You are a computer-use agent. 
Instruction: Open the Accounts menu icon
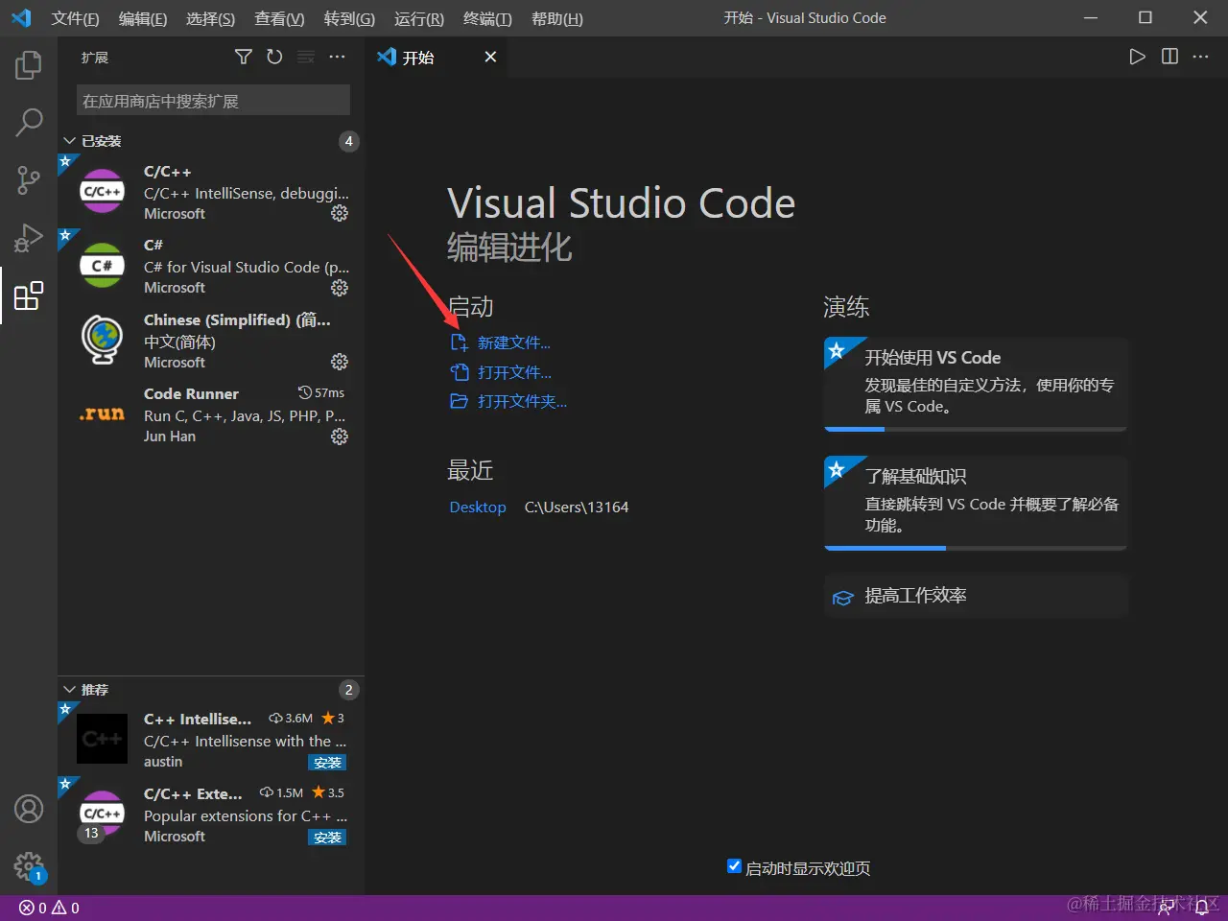click(x=29, y=809)
